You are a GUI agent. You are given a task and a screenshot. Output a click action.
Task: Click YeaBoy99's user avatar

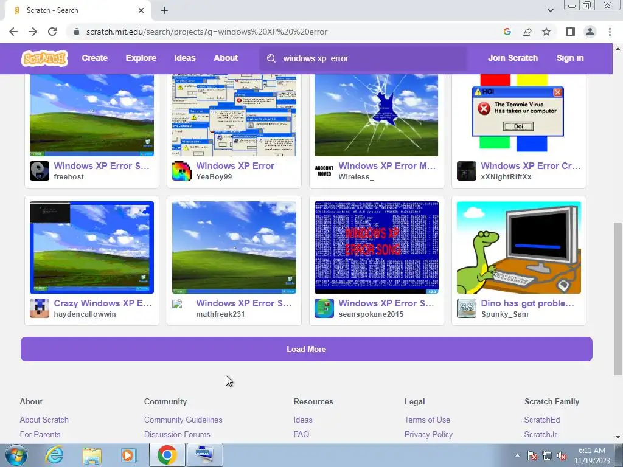[x=181, y=171]
